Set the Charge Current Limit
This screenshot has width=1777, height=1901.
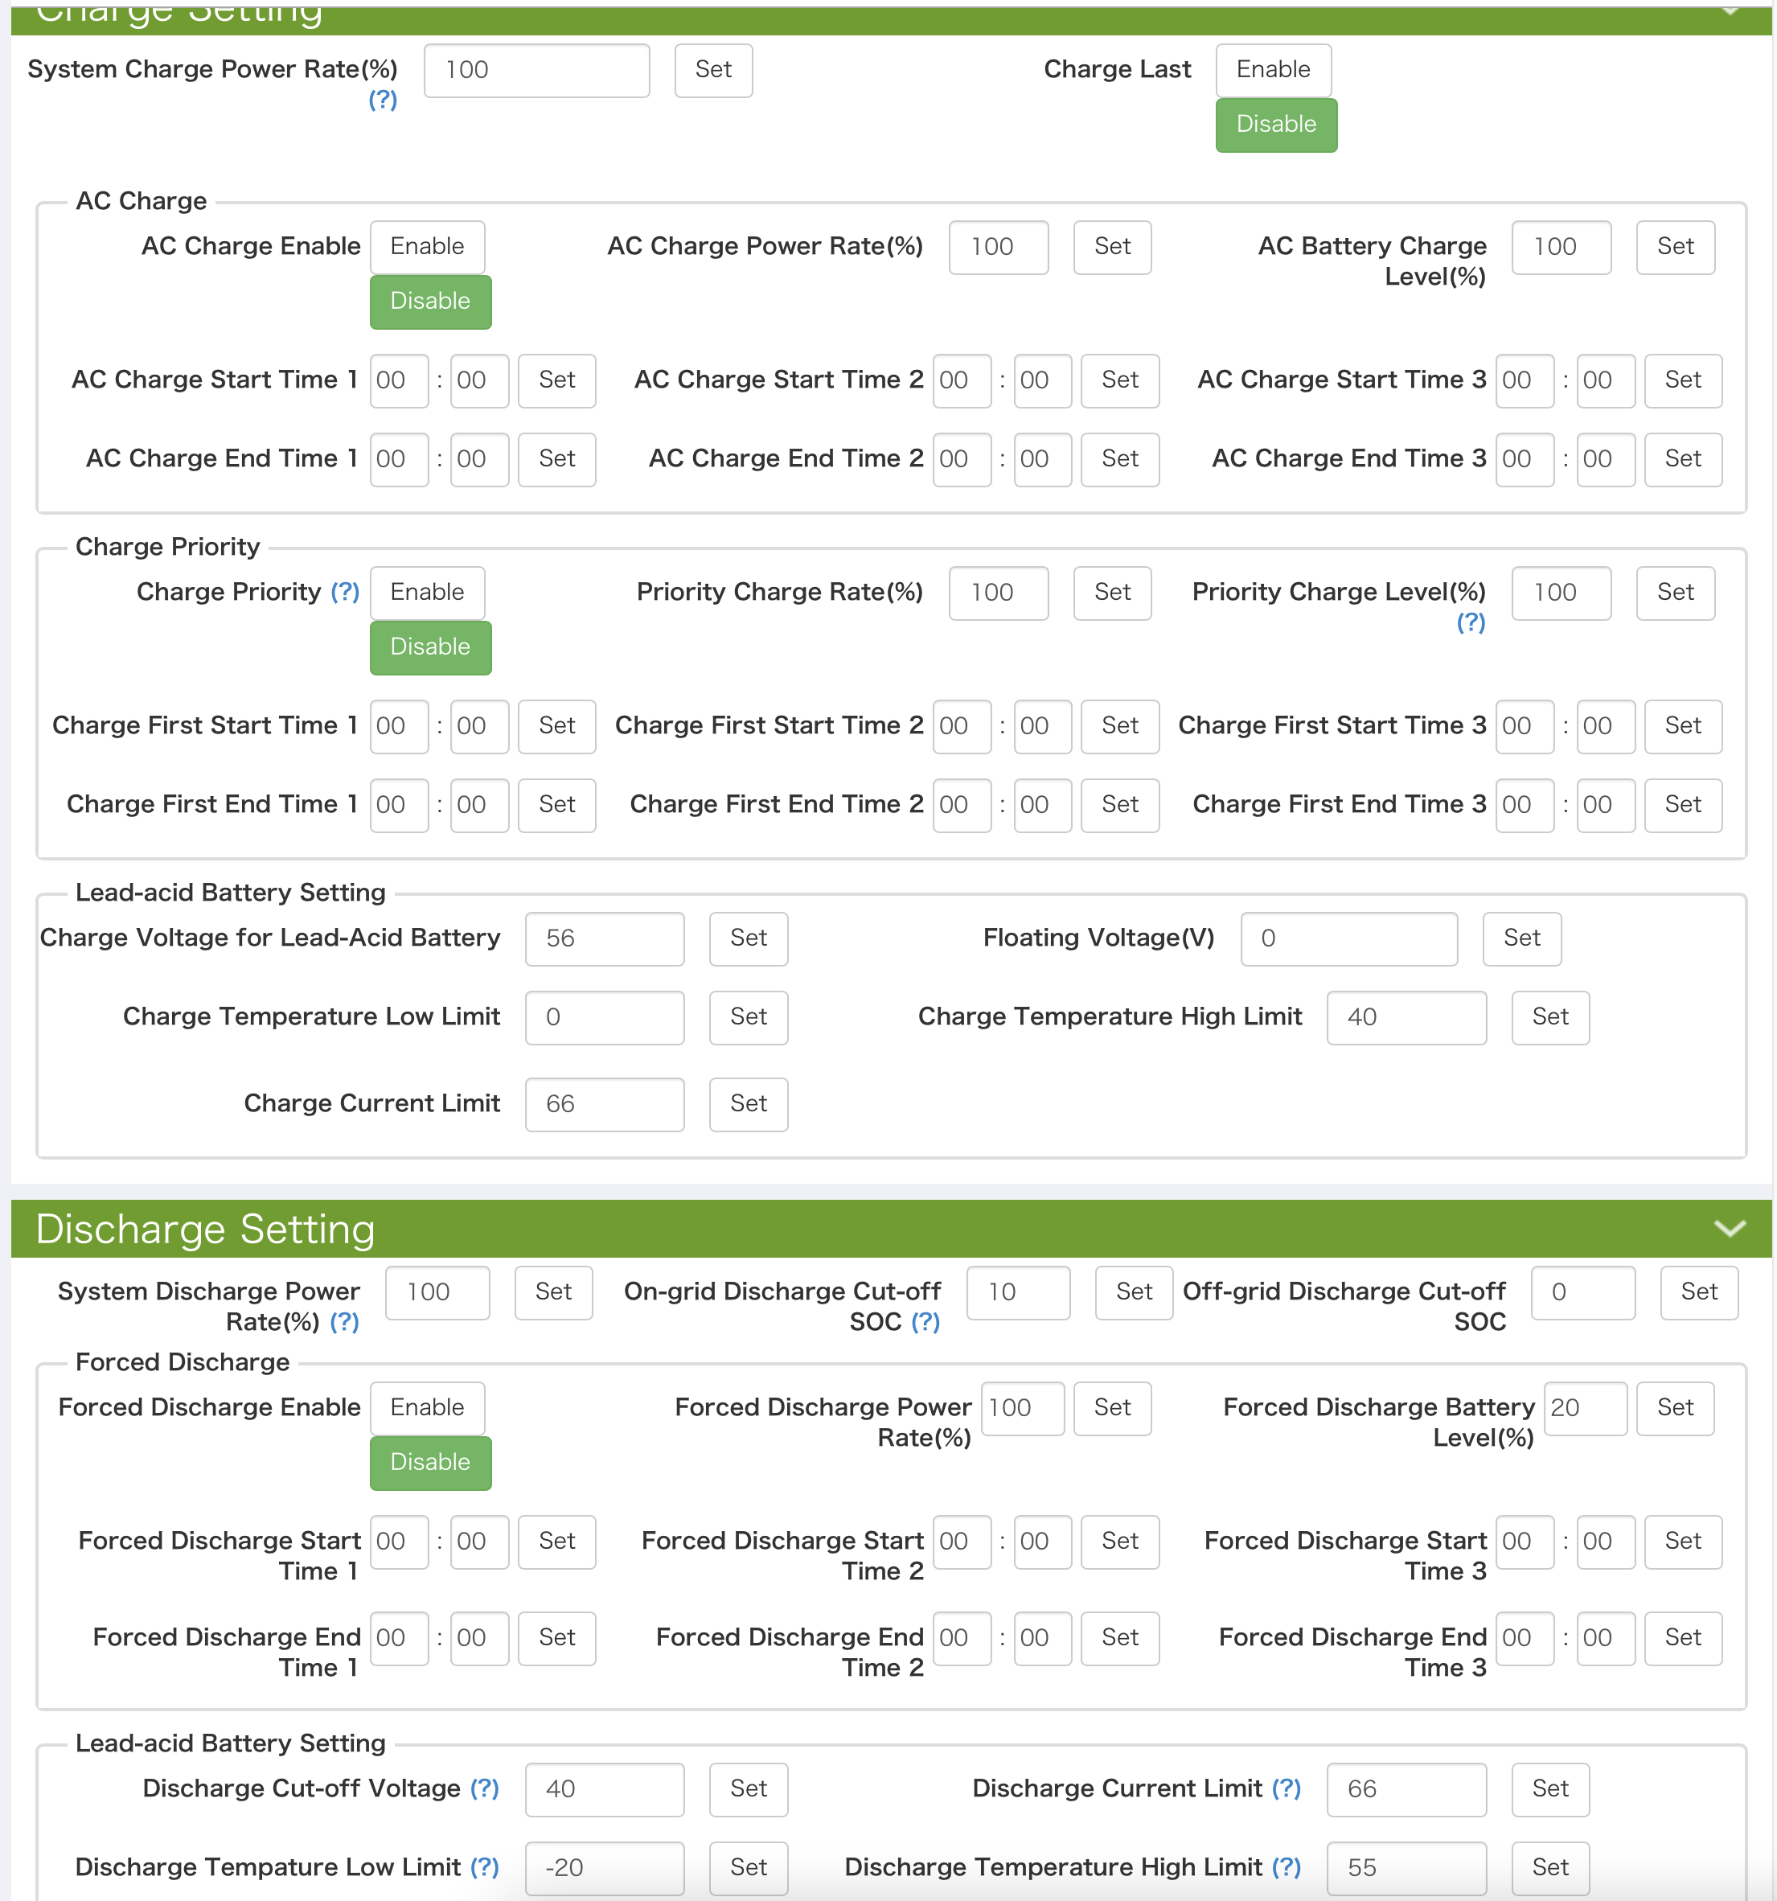748,1103
